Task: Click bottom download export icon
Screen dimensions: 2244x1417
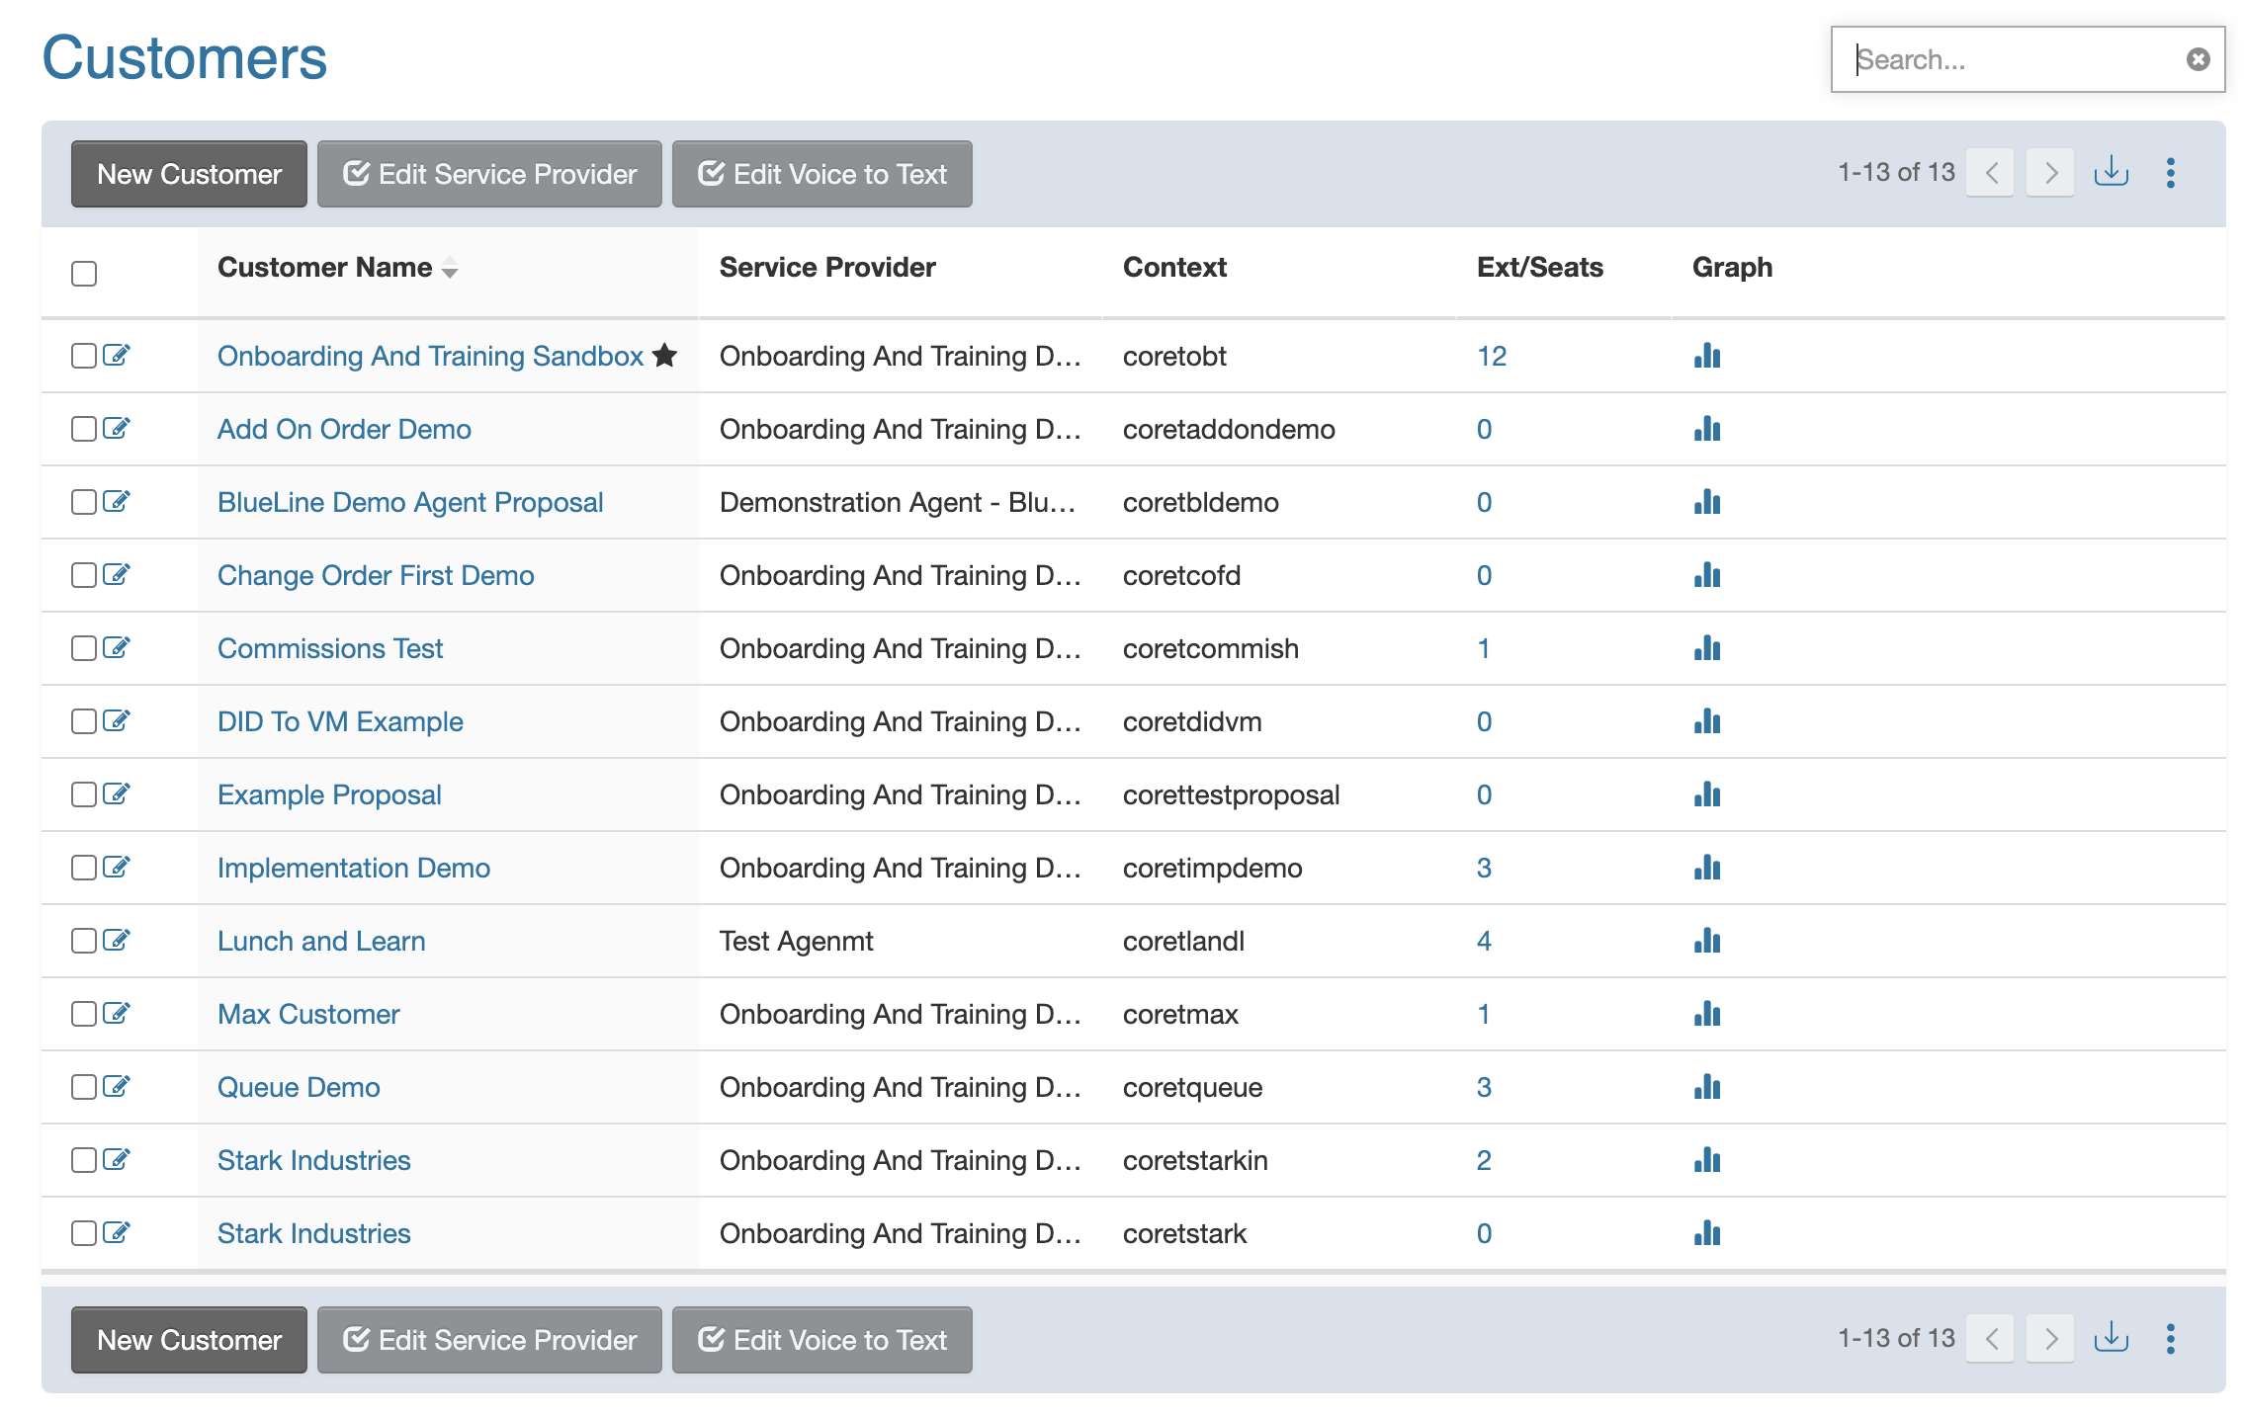Action: pos(2111,1338)
